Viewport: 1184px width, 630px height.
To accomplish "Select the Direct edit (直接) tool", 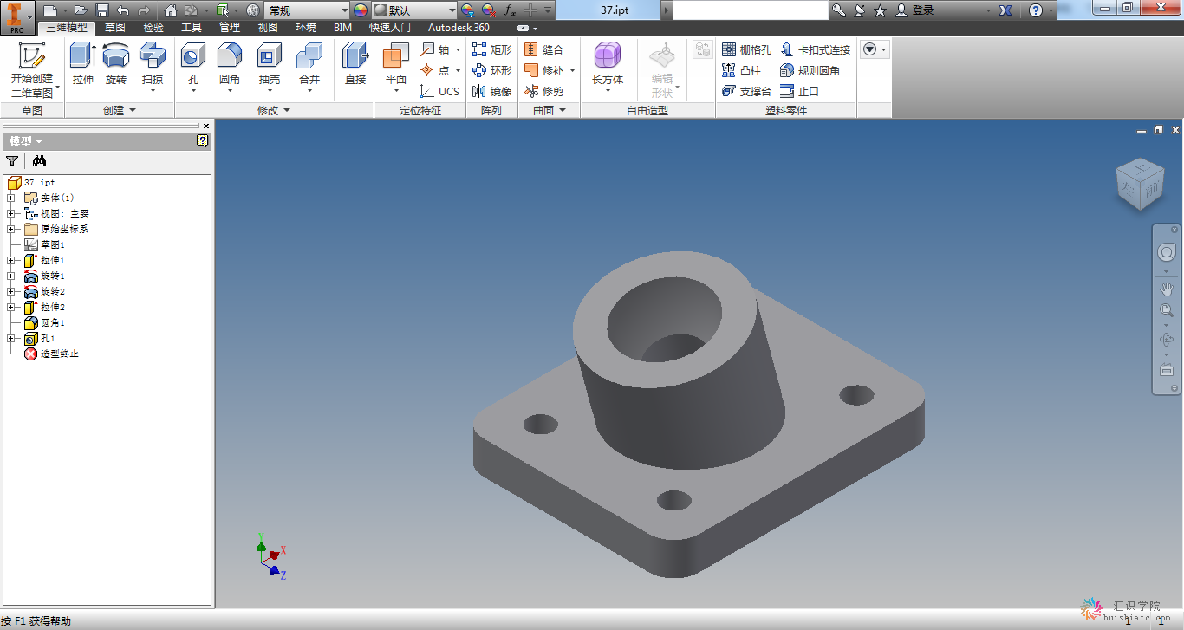I will (x=355, y=64).
